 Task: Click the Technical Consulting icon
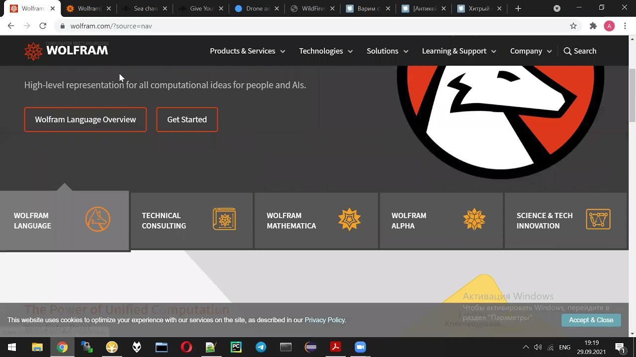(x=224, y=219)
